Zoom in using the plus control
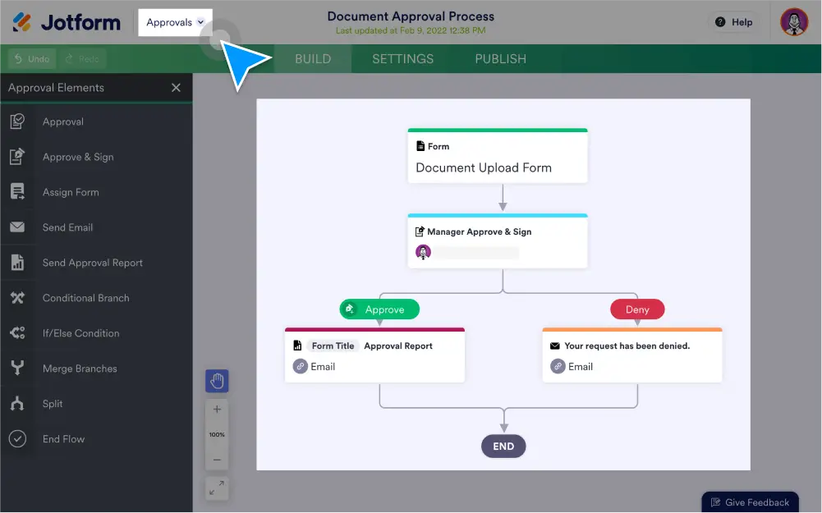Viewport: 822px width, 513px height. pos(216,408)
